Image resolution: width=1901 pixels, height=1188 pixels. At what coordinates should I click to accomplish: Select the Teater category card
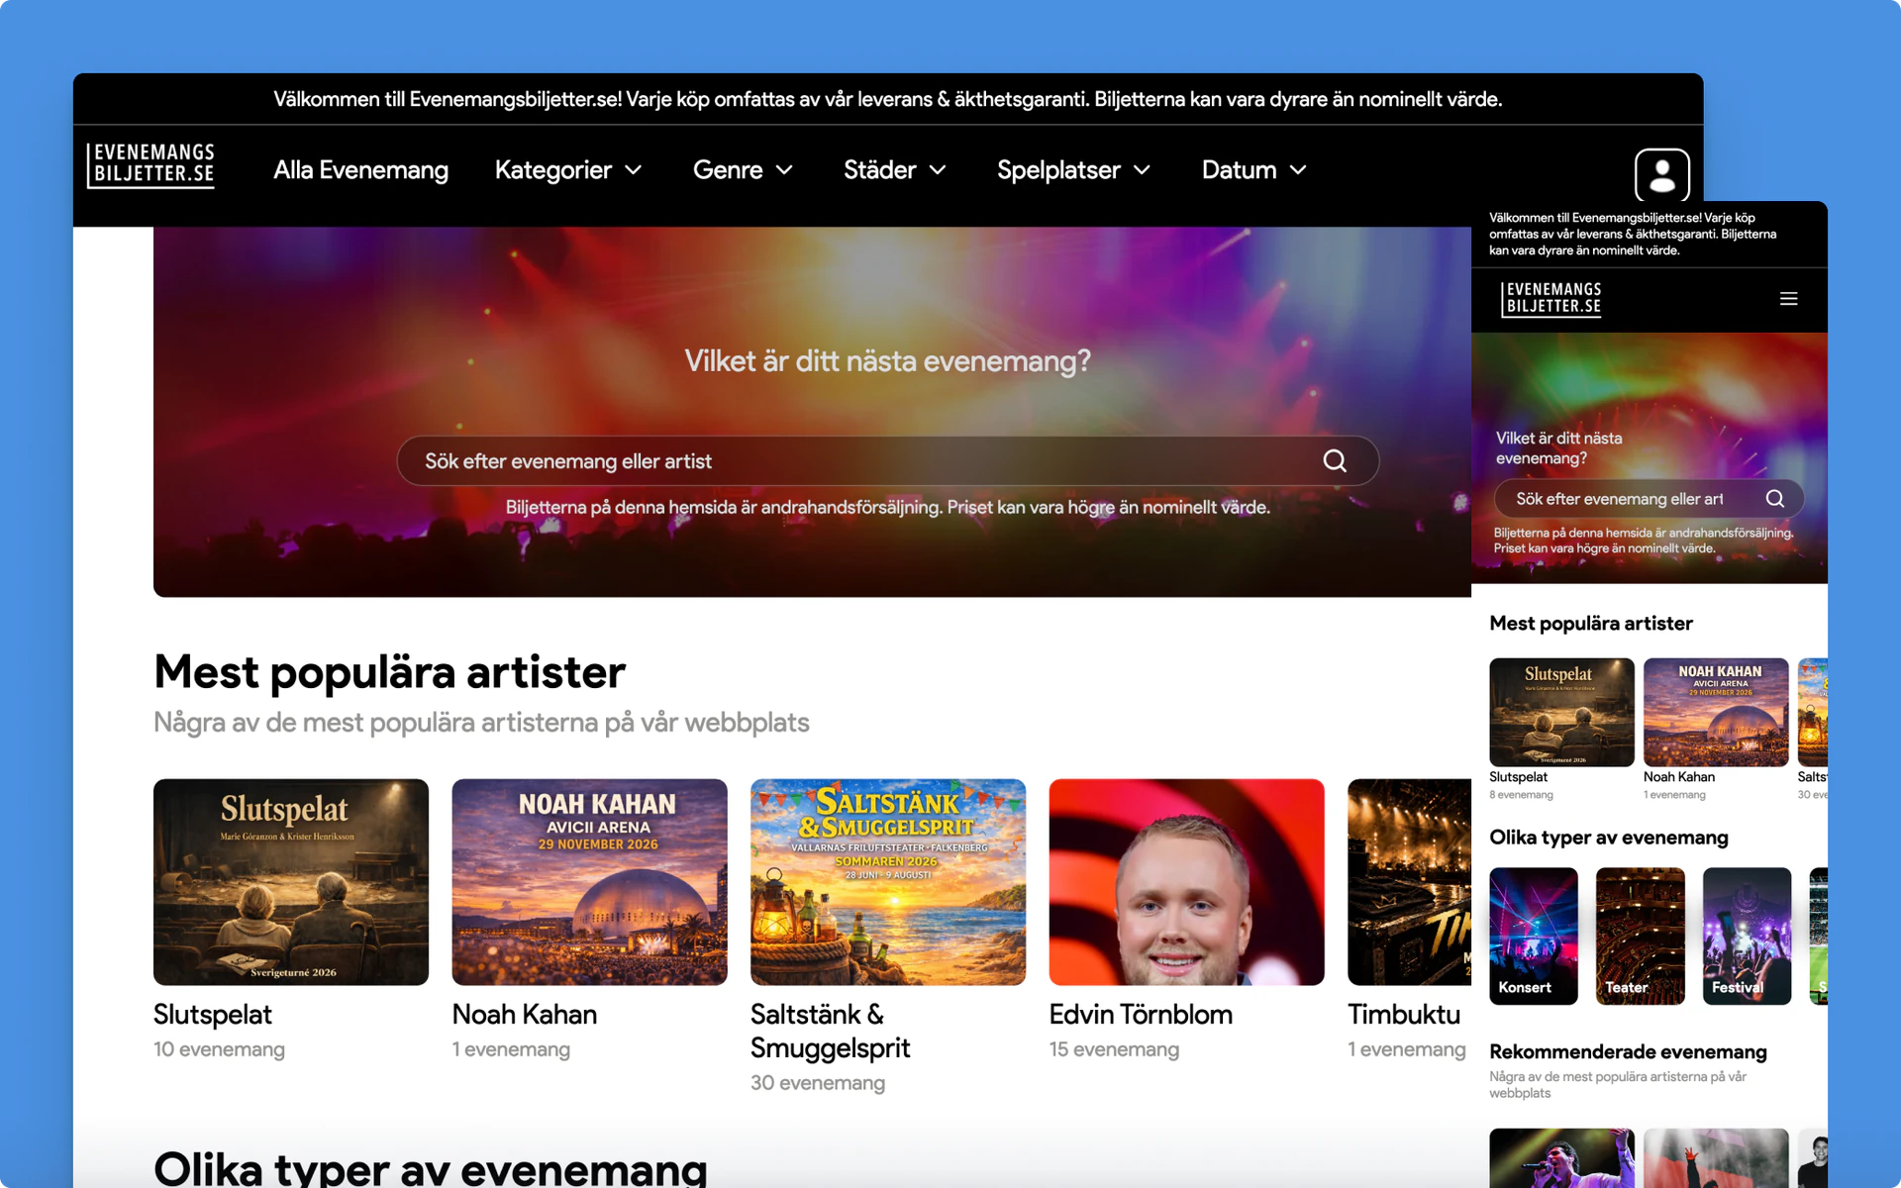[x=1640, y=936]
